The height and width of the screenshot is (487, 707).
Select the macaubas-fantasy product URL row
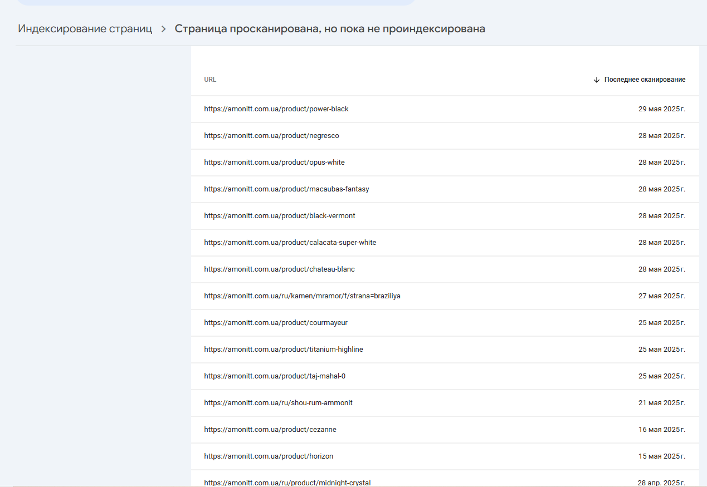445,189
